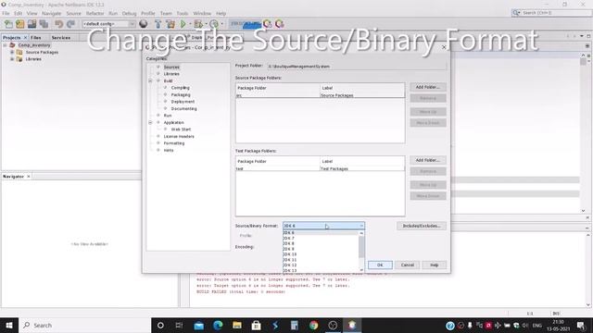Click Add Folder for Source Package Folders
Viewport: 593px width, 333px height.
point(428,87)
